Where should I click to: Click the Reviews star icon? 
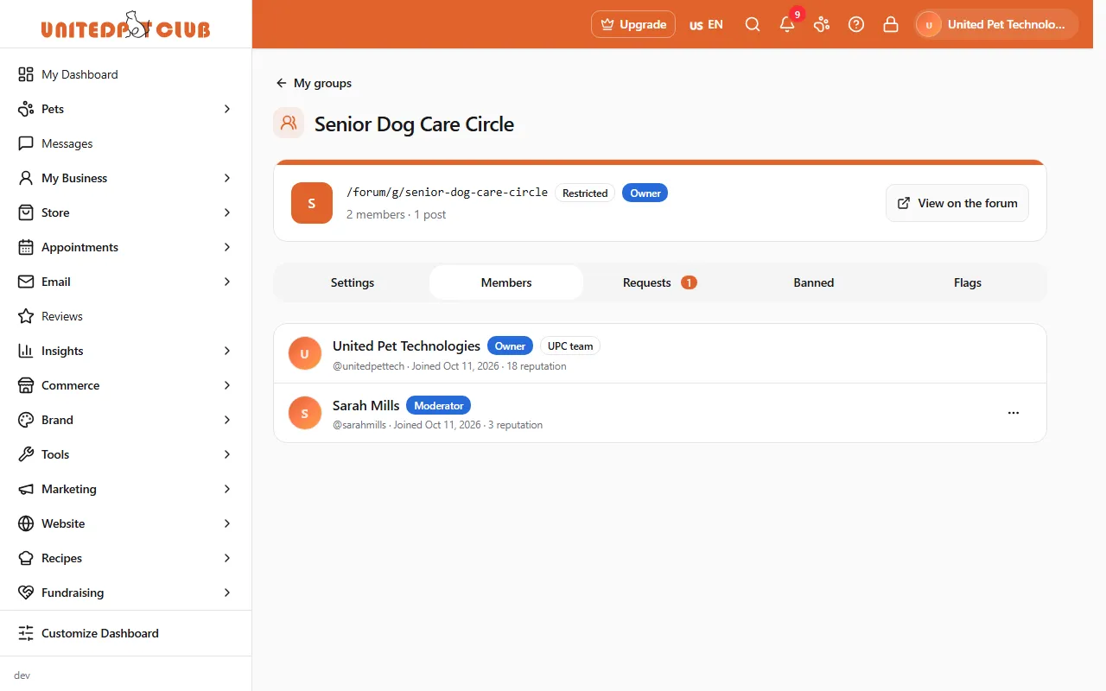[26, 316]
